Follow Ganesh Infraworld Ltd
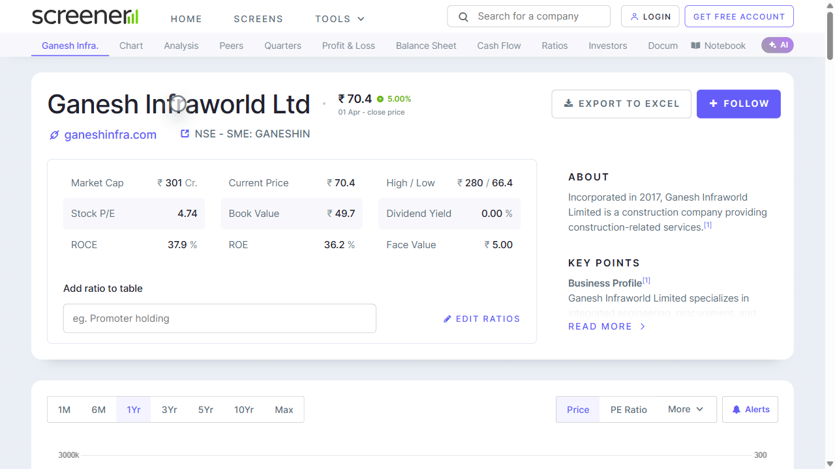This screenshot has width=835, height=469. coord(738,104)
